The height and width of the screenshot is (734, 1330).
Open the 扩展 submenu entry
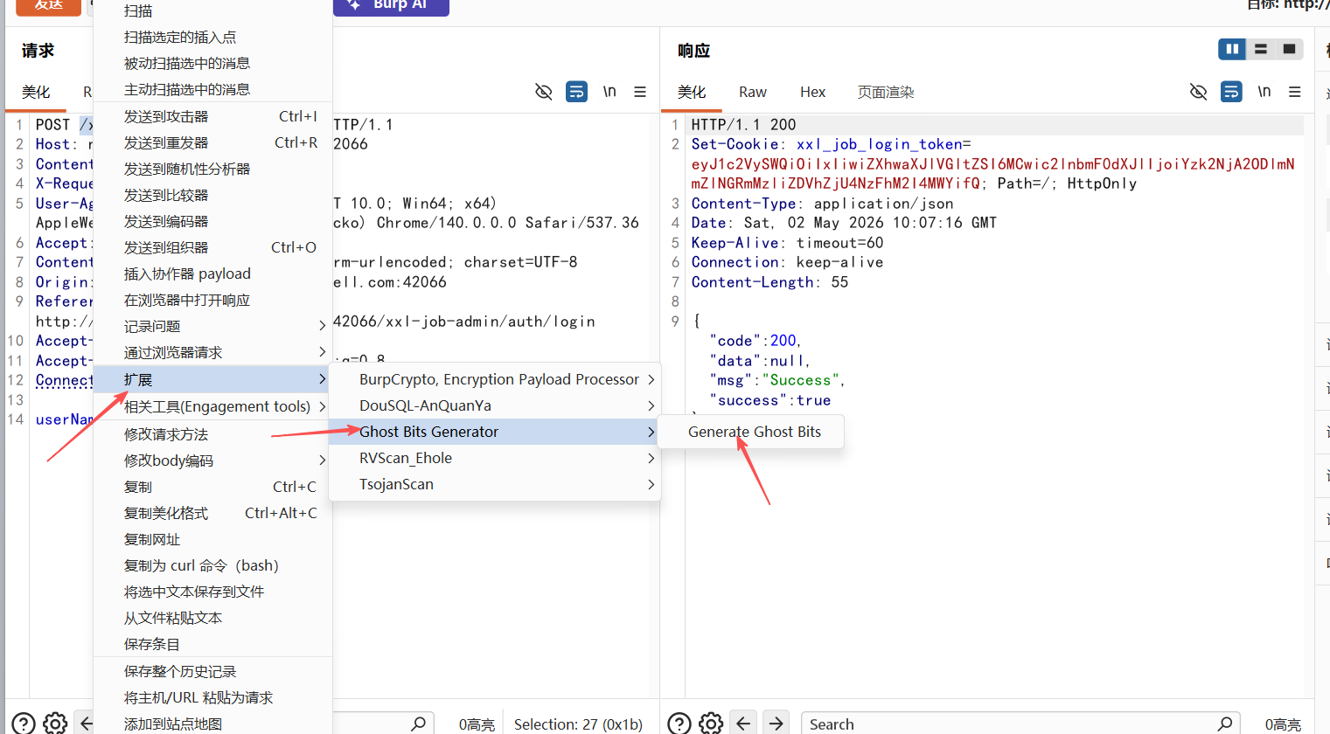[212, 379]
